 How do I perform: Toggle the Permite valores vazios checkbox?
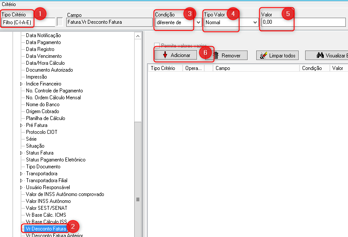[157, 45]
